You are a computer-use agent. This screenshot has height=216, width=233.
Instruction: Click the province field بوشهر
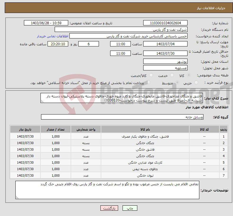click(x=165, y=61)
